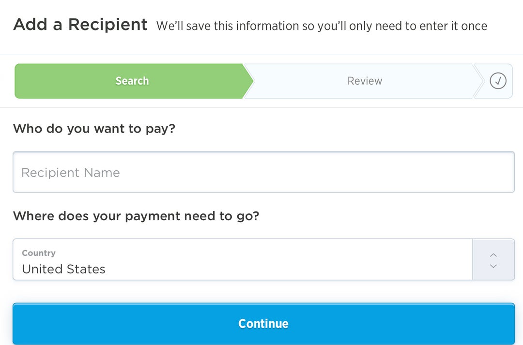Click the United States country value
Screen dimensions: 523x345
click(62, 270)
